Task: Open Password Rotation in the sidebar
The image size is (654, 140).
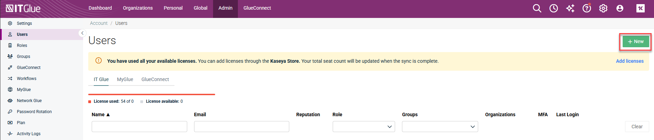Action: pyautogui.click(x=34, y=112)
